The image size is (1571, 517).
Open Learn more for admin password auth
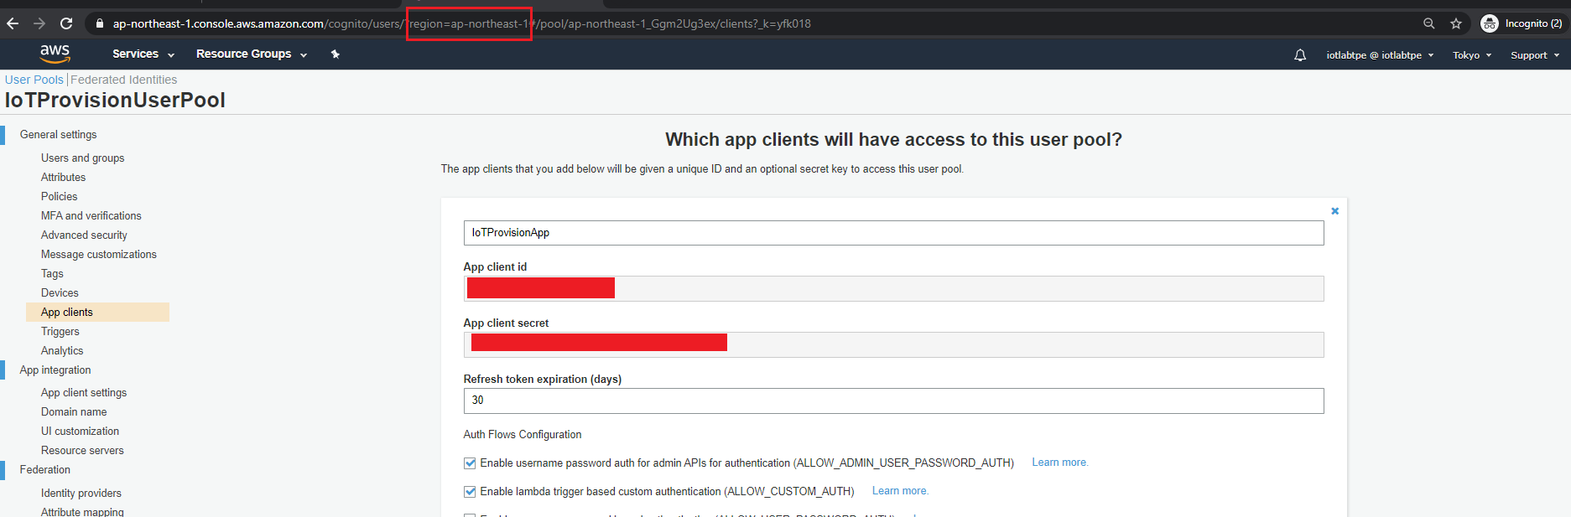1060,463
